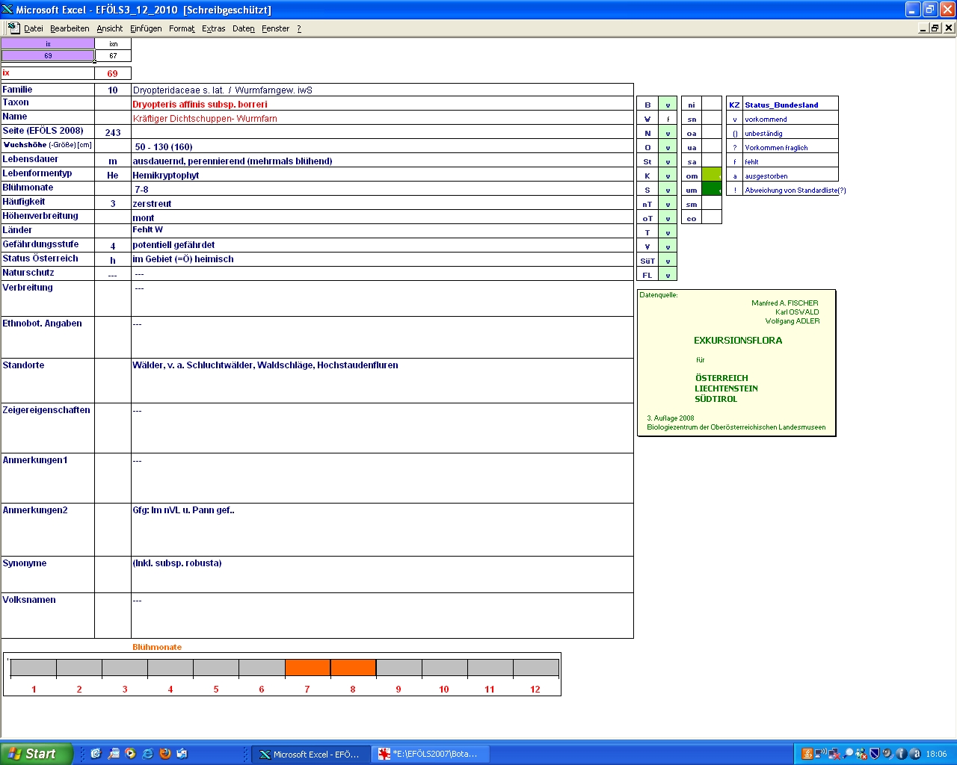Viewport: 957px width, 765px height.
Task: Click the round 'a' tray icon
Action: 915,754
